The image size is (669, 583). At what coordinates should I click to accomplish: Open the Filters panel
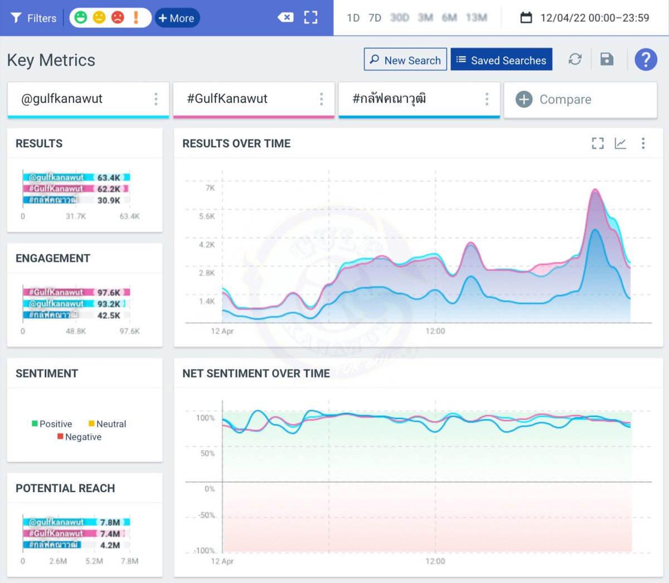pyautogui.click(x=33, y=18)
